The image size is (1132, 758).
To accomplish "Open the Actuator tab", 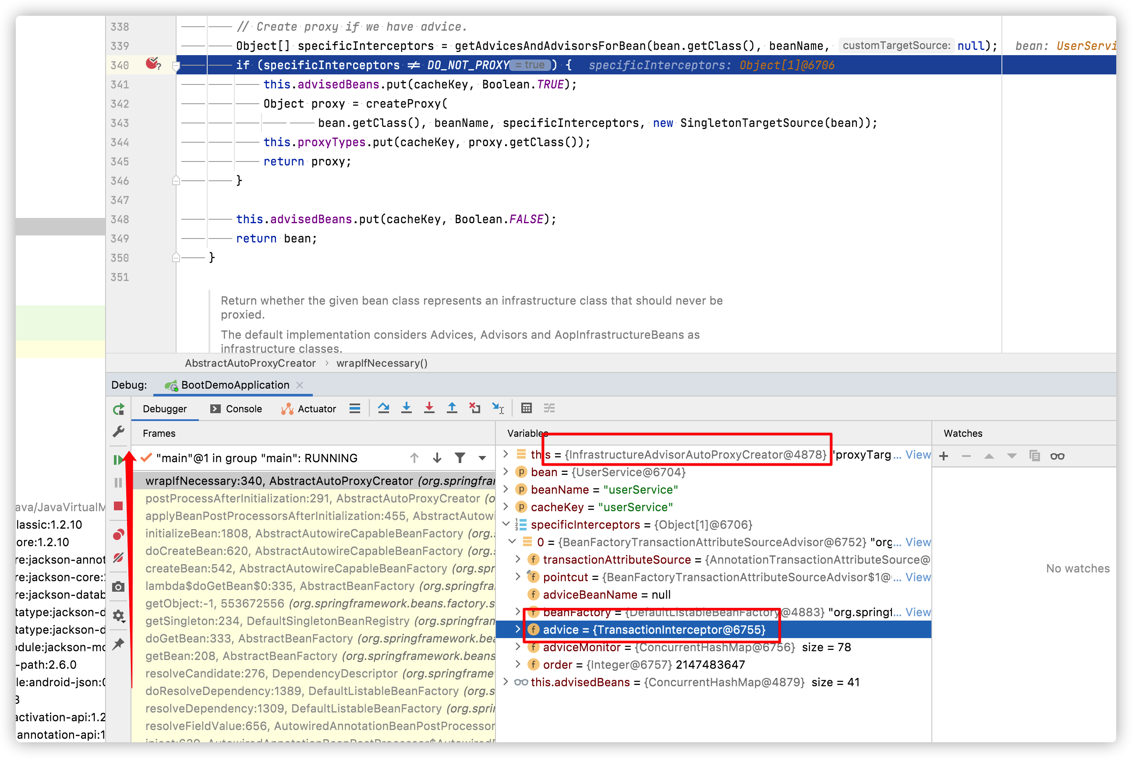I will point(309,409).
